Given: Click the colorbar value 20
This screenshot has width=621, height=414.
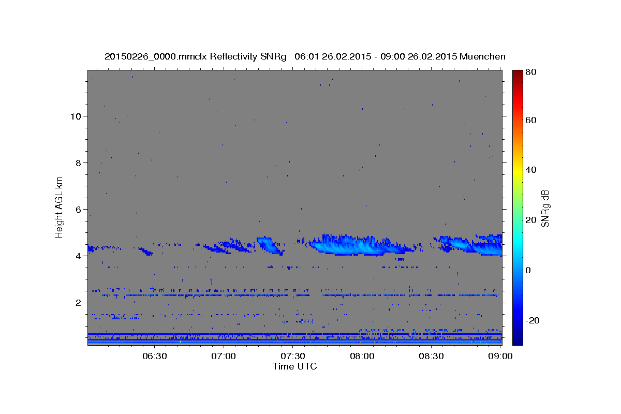Looking at the screenshot, I should pyautogui.click(x=531, y=220).
